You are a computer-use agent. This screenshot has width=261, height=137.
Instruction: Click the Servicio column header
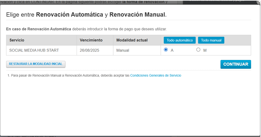[x=42, y=40]
